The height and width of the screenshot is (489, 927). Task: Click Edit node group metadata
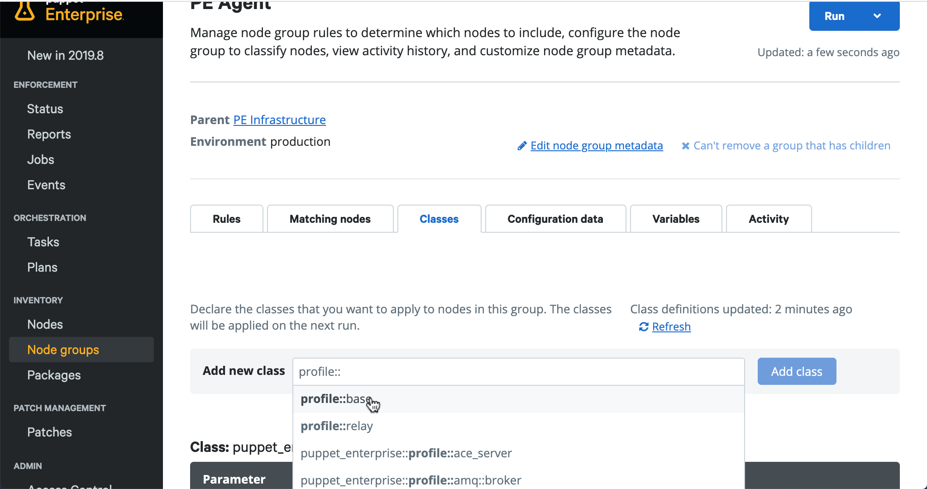click(x=597, y=145)
